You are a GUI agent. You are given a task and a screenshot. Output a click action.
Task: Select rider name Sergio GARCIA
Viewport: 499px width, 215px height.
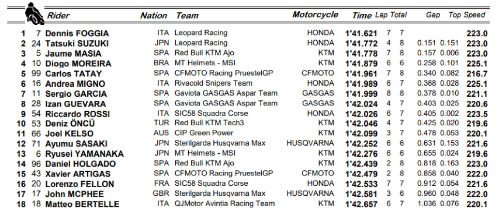(76, 94)
